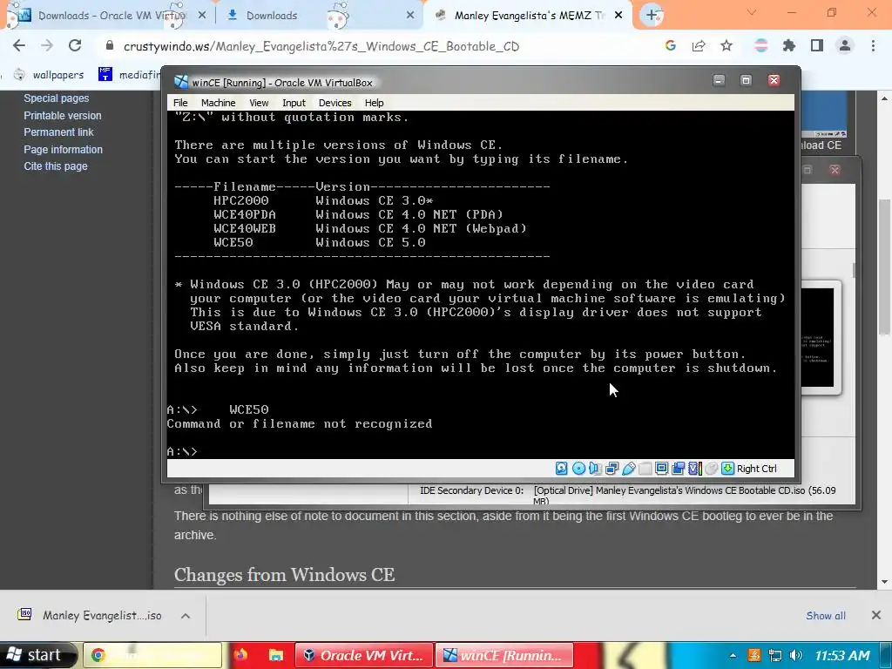892x669 pixels.
Task: Click shared folders icon in VM status bar
Action: [x=645, y=468]
